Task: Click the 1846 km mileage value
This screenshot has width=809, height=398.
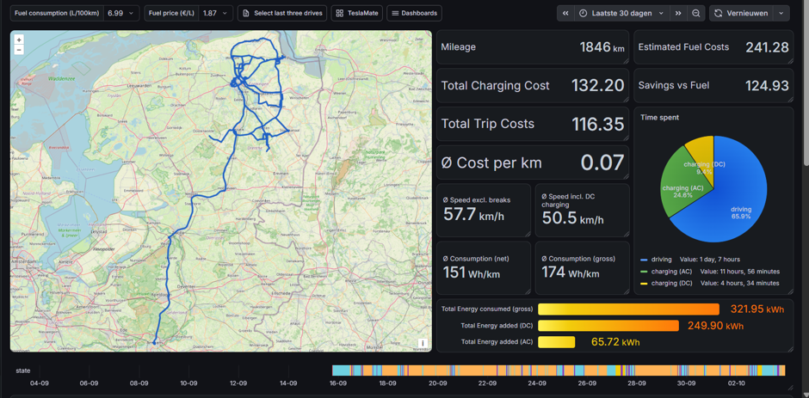Action: pyautogui.click(x=602, y=47)
